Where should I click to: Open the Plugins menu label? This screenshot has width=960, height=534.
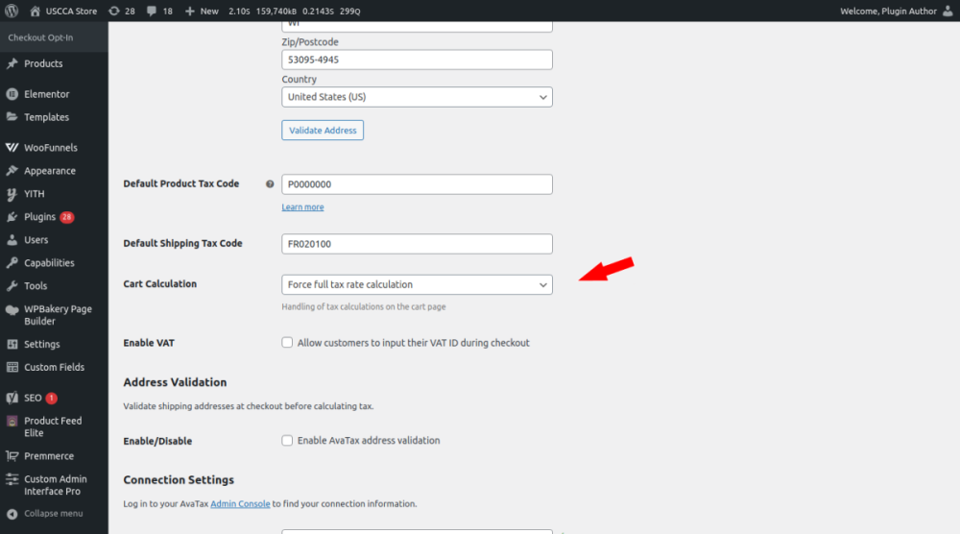pyautogui.click(x=39, y=217)
